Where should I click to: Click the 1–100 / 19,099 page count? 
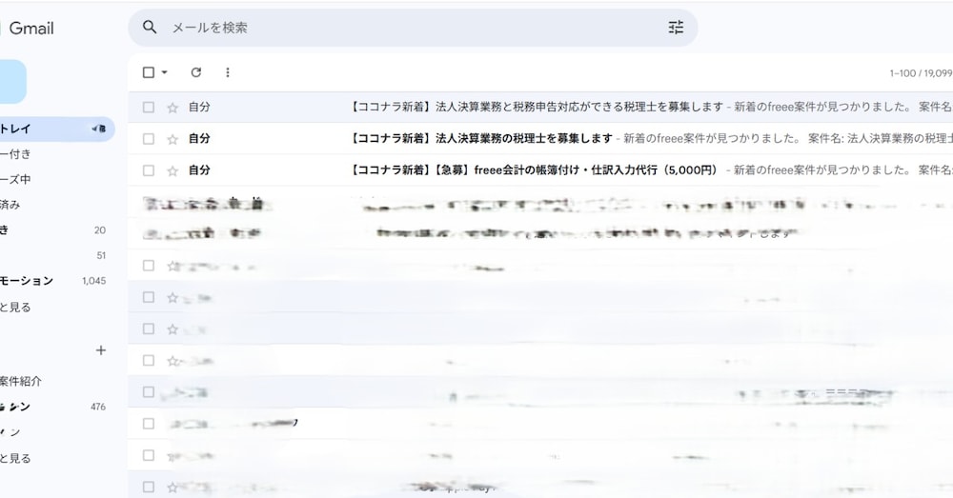921,73
